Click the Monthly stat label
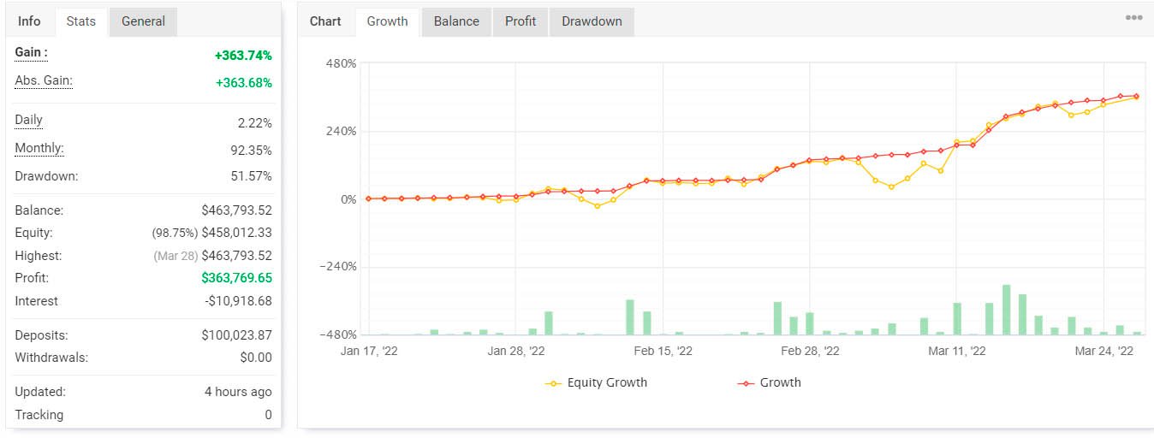The width and height of the screenshot is (1154, 438). tap(39, 149)
